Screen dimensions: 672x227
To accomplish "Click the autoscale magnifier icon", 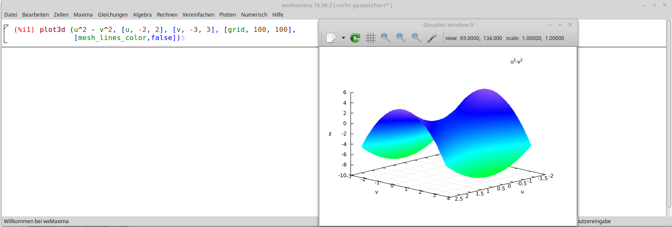I will click(x=416, y=38).
